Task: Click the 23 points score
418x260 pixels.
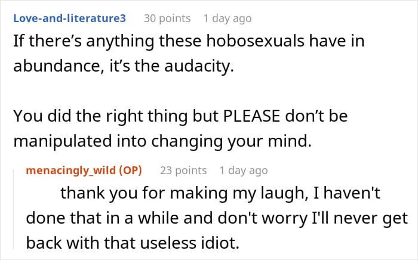Action: pos(183,171)
